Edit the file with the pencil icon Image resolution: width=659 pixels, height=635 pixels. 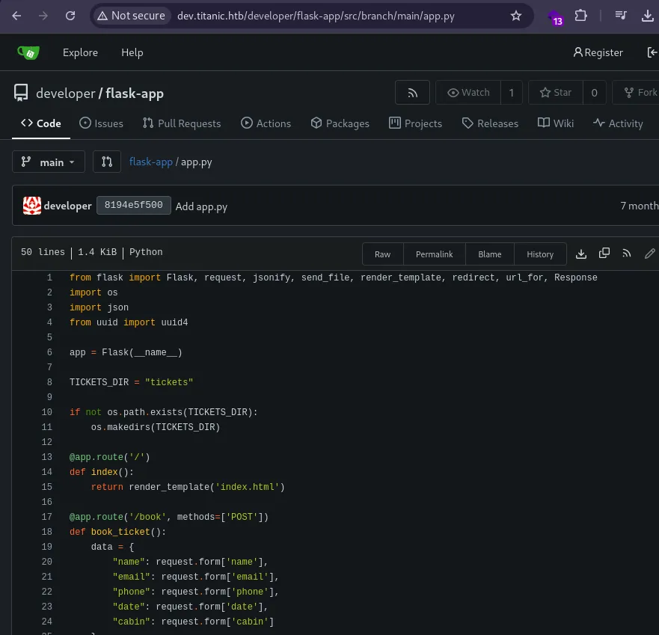[x=649, y=253]
